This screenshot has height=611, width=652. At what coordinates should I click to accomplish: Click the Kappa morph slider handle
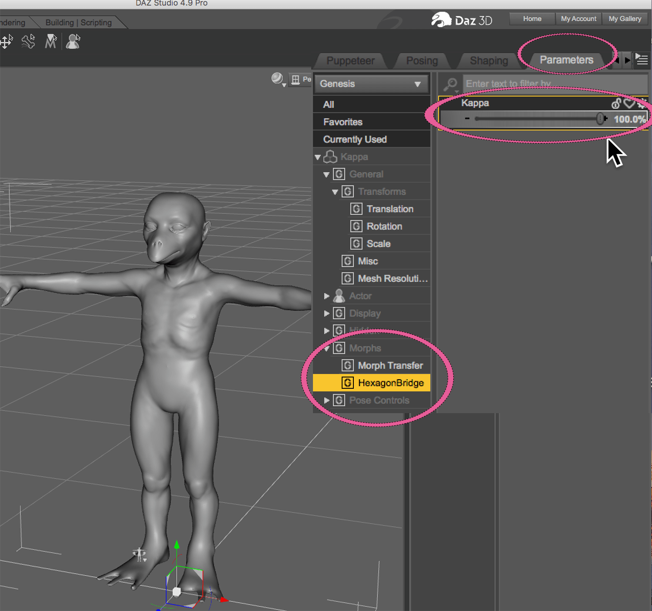click(600, 119)
